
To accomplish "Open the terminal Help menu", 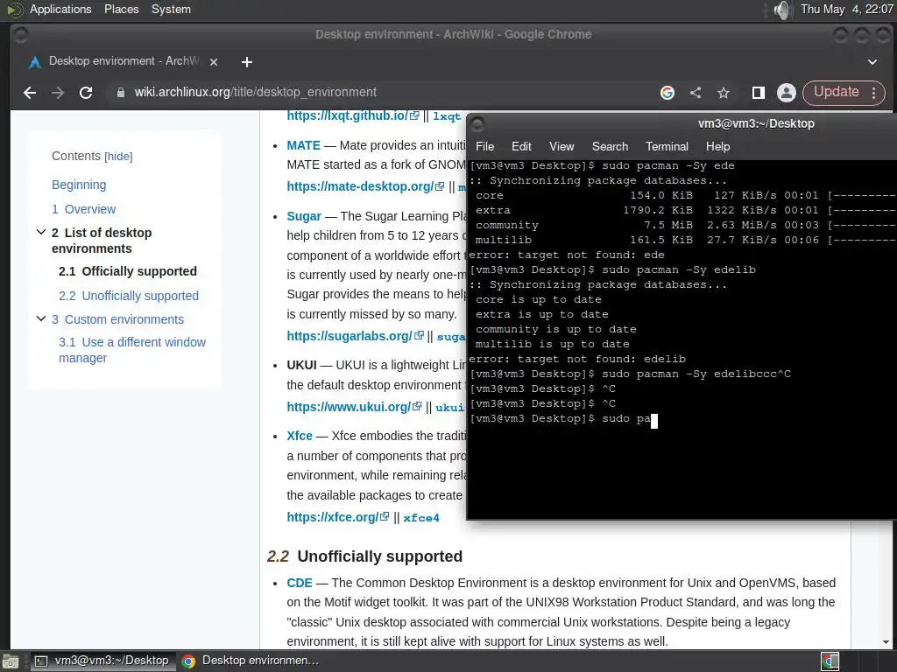I will click(717, 147).
